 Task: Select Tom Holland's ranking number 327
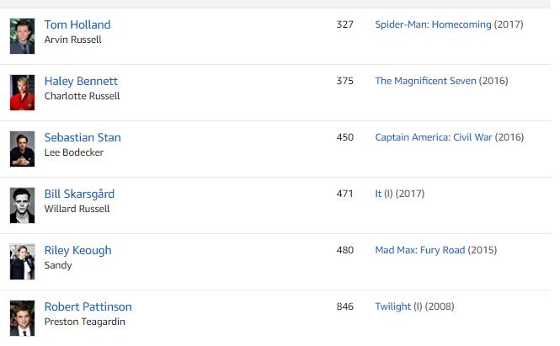point(344,24)
